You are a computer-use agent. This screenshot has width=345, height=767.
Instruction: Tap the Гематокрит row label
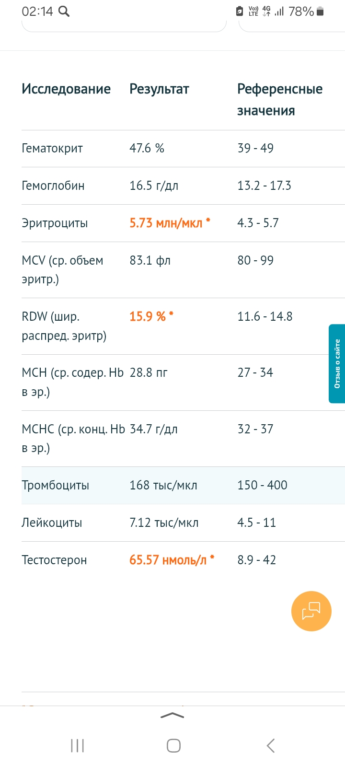pos(52,148)
